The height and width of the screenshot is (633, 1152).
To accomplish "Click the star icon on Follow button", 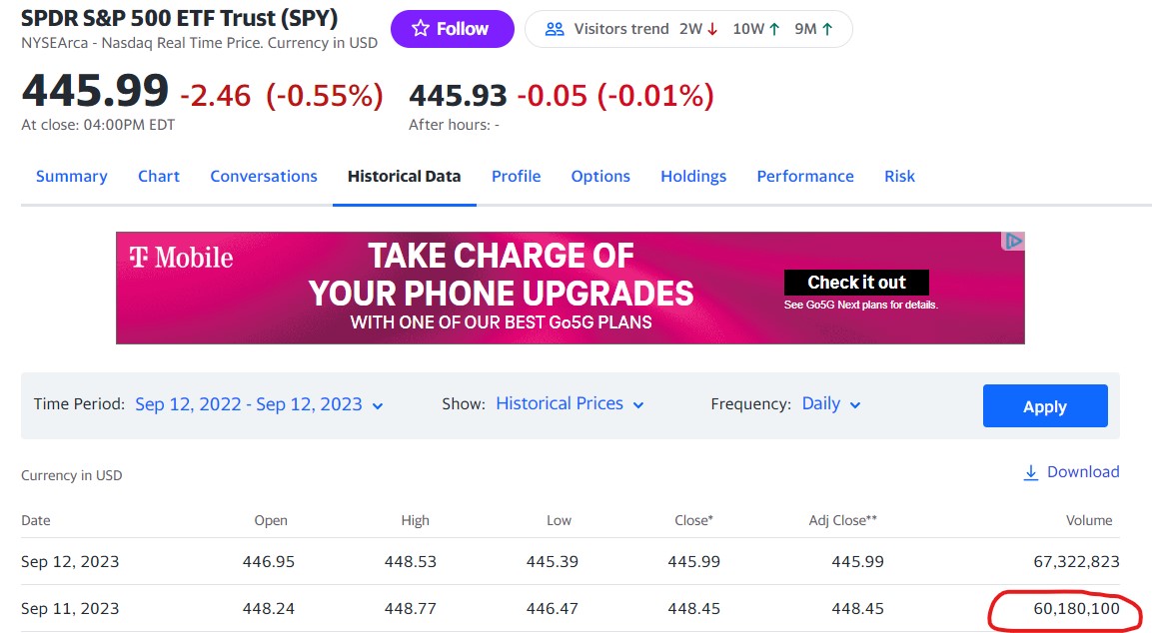I will click(421, 29).
